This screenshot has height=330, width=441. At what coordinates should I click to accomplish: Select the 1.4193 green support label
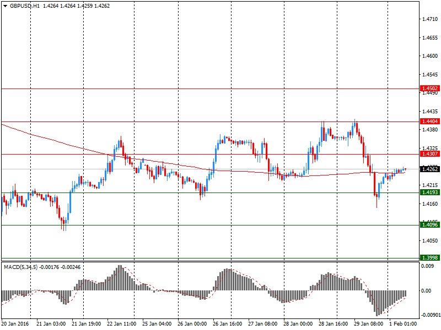pos(430,192)
